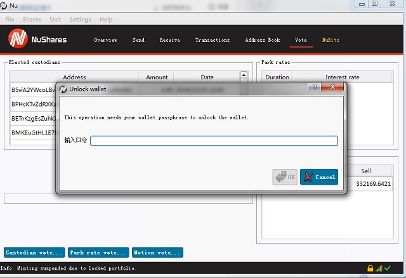Open the File menu
The width and height of the screenshot is (406, 278).
click(10, 20)
